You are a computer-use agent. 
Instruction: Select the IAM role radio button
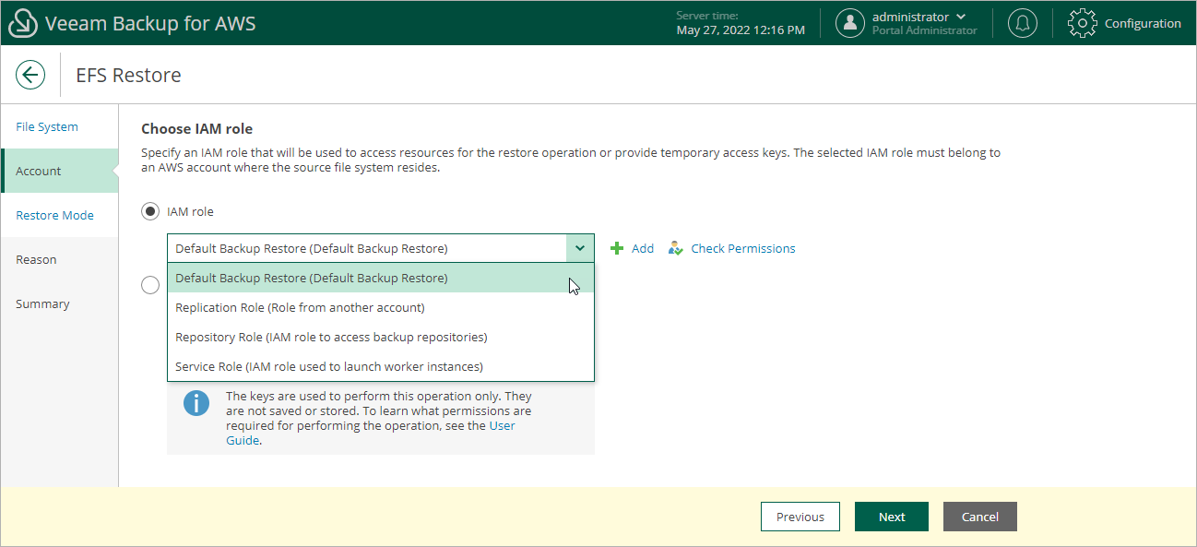click(150, 210)
